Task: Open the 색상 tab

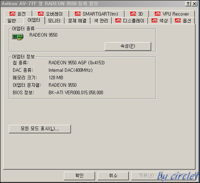Action: click(160, 21)
